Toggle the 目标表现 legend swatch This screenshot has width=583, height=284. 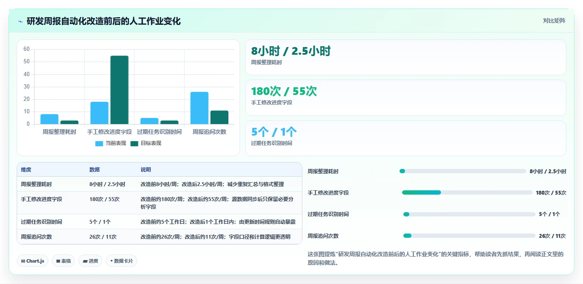(134, 144)
